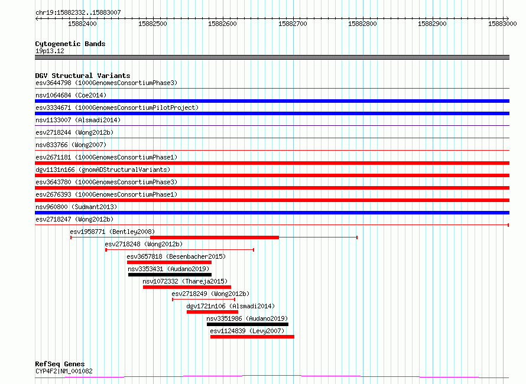The width and height of the screenshot is (526, 384).
Task: Select the nsv1064684 (Coe2014) blue variant bar
Action: pyautogui.click(x=272, y=101)
